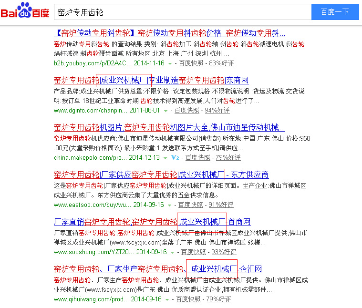
Task: Click the 79%好评 link under qihuiwang
Action: [218, 299]
